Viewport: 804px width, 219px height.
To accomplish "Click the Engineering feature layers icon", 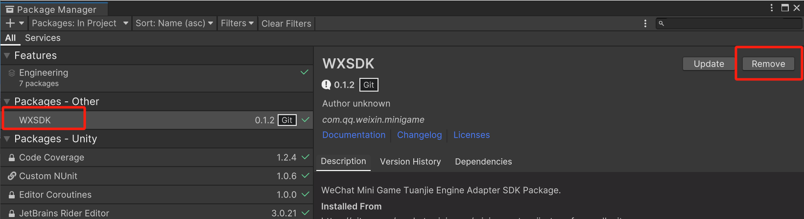I will pyautogui.click(x=12, y=73).
